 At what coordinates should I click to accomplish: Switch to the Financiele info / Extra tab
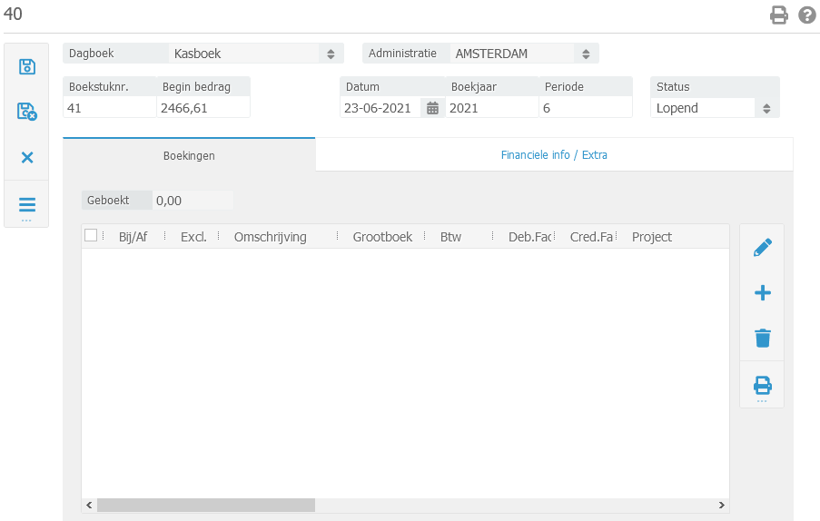click(554, 154)
